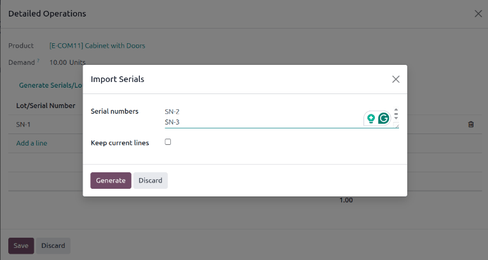
Task: Save the Detailed Operations
Action: coord(20,246)
